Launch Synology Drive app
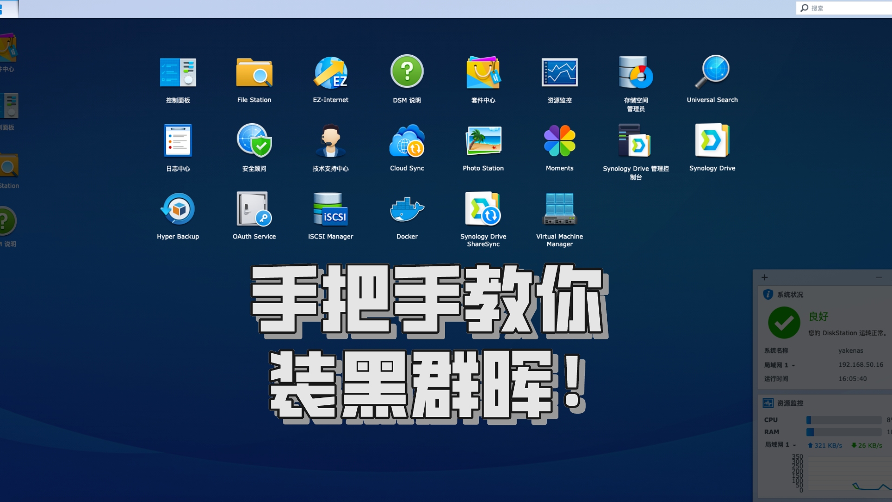 [x=712, y=141]
